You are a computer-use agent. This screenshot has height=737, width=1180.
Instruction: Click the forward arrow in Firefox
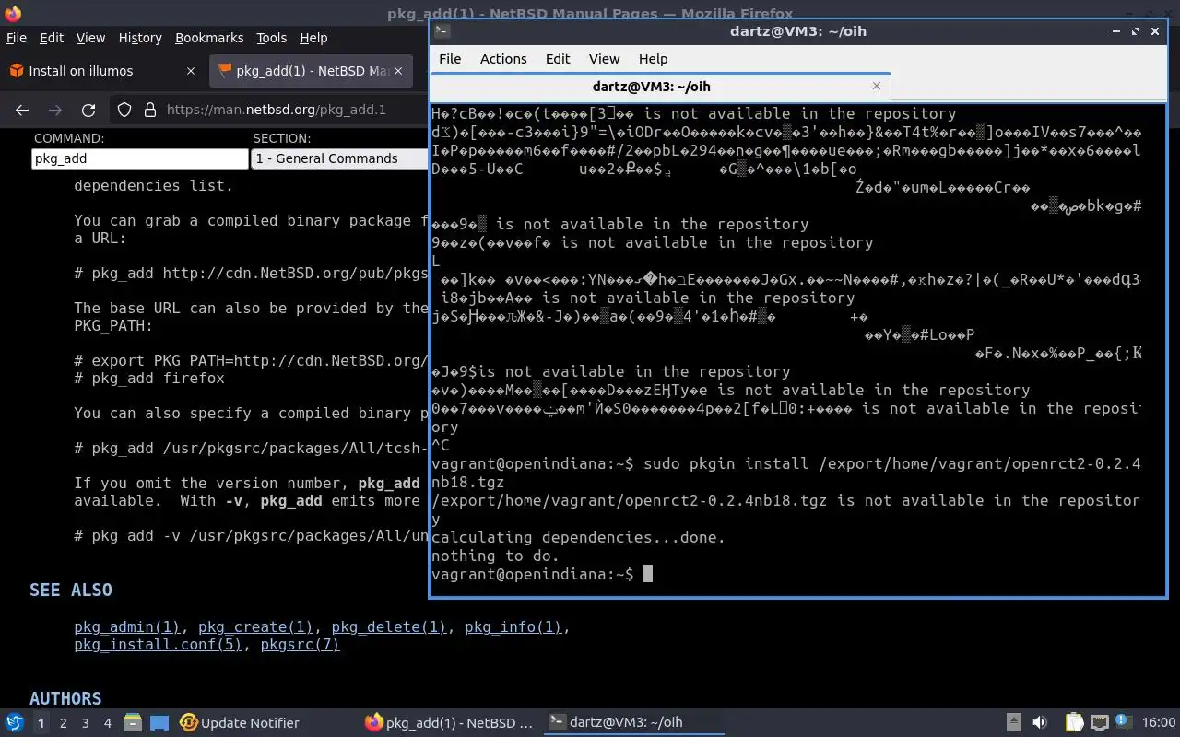[x=55, y=110]
